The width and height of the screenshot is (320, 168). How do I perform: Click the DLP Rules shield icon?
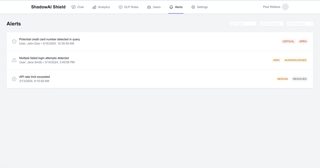coord(121,7)
